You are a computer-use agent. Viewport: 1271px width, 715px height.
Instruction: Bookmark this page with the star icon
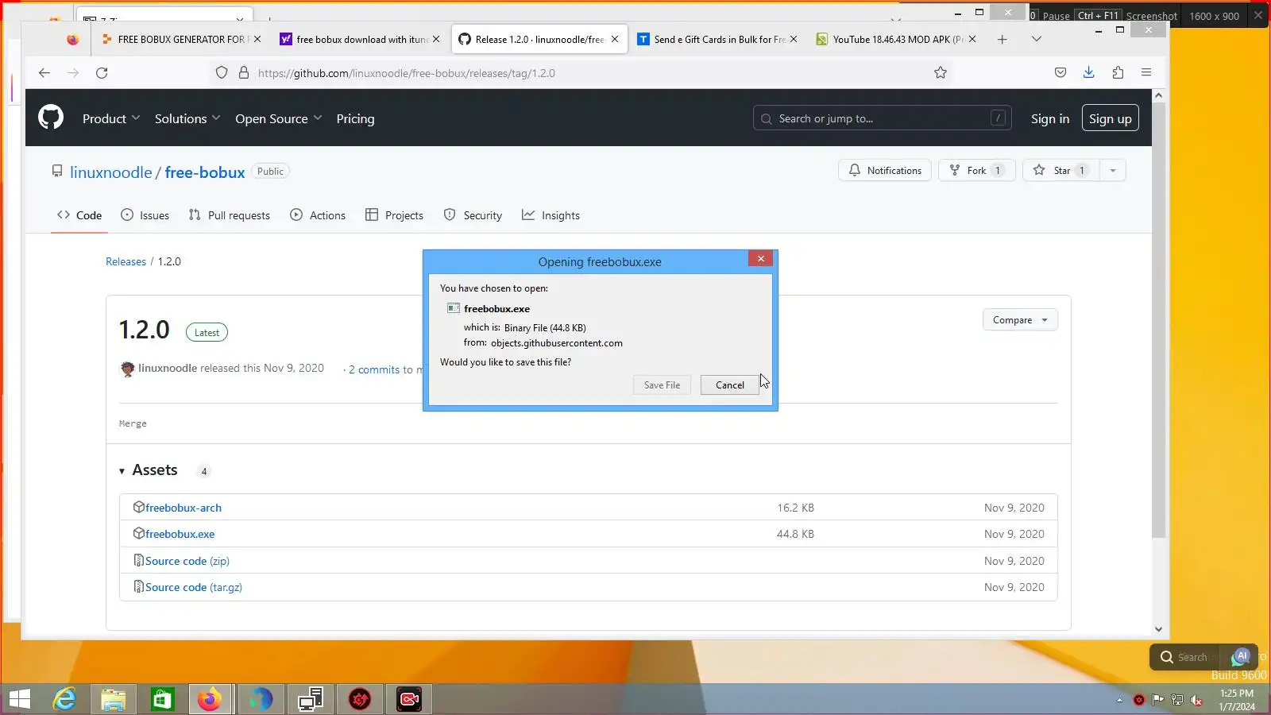941,73
